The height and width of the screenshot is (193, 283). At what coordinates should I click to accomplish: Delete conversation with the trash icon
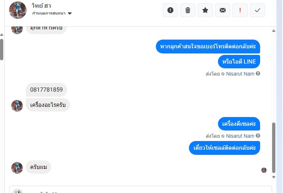pos(188,10)
